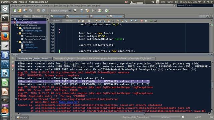Open hibernate.cfg.xml in the project tree
This screenshot has height=120, width=214.
pos(33,31)
